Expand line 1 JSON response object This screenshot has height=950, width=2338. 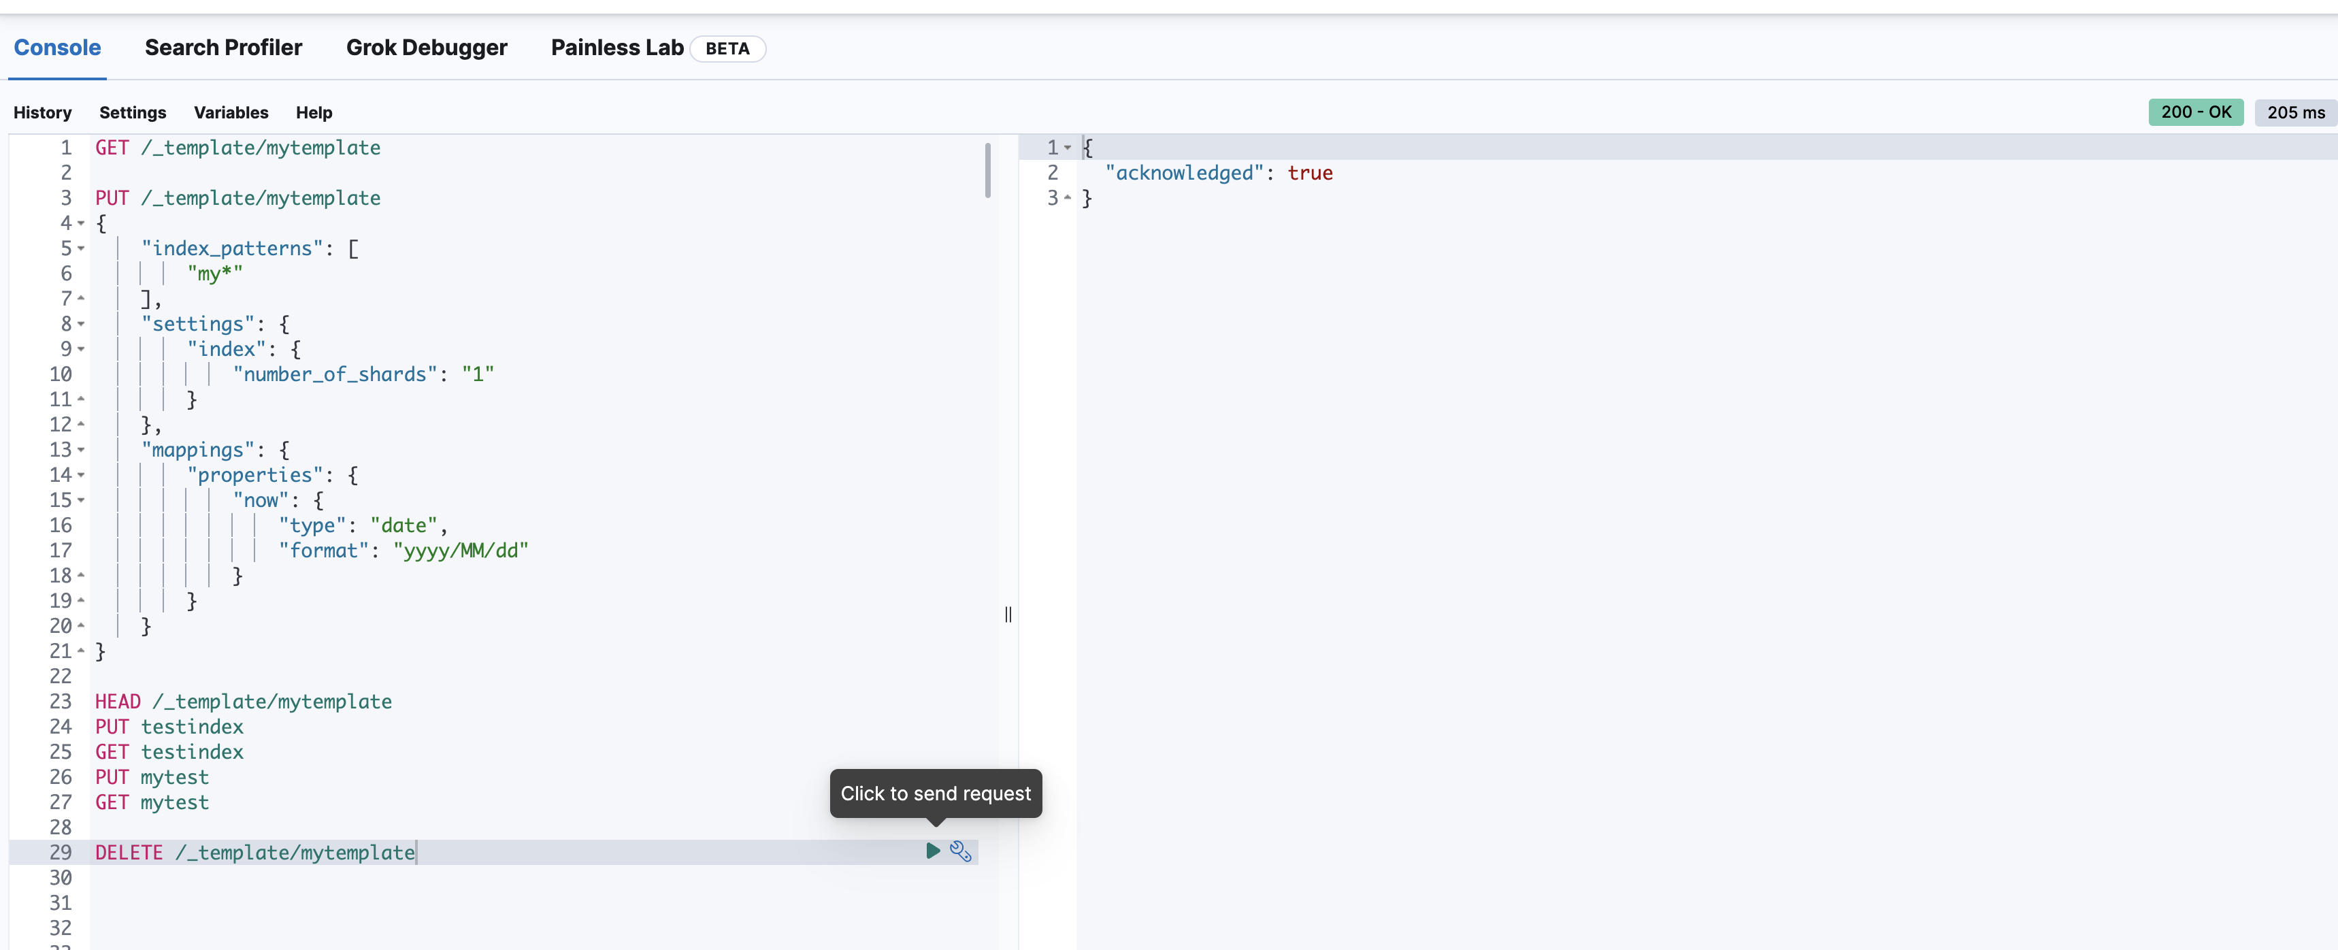coord(1068,146)
